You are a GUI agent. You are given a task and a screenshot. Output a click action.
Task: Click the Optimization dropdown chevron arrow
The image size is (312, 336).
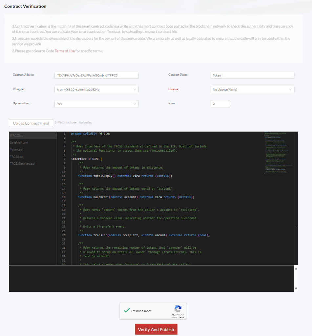[135, 104]
